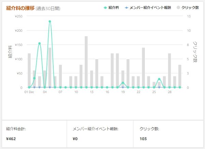Click the 紹介料の推移 chart title
Viewport: 205px width, 149px height.
20,8
